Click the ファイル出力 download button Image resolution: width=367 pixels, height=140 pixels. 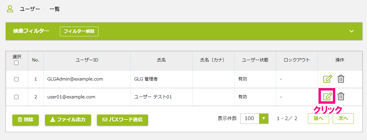point(68,119)
